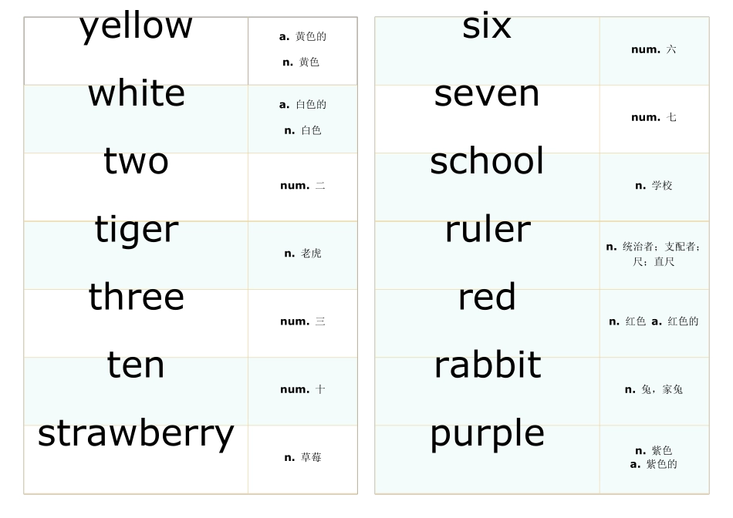
Task: Click the "num. 七" definition cell
Action: tap(654, 118)
